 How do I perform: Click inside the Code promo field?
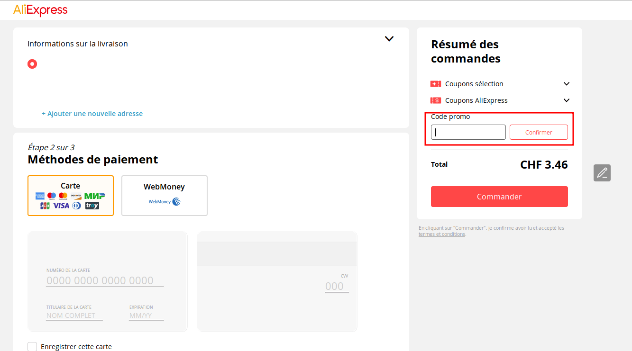pos(468,132)
